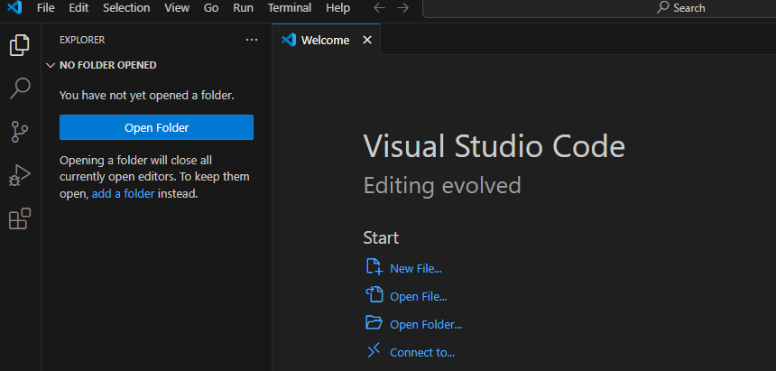Open the Edit menu
This screenshot has width=776, height=371.
tap(79, 8)
